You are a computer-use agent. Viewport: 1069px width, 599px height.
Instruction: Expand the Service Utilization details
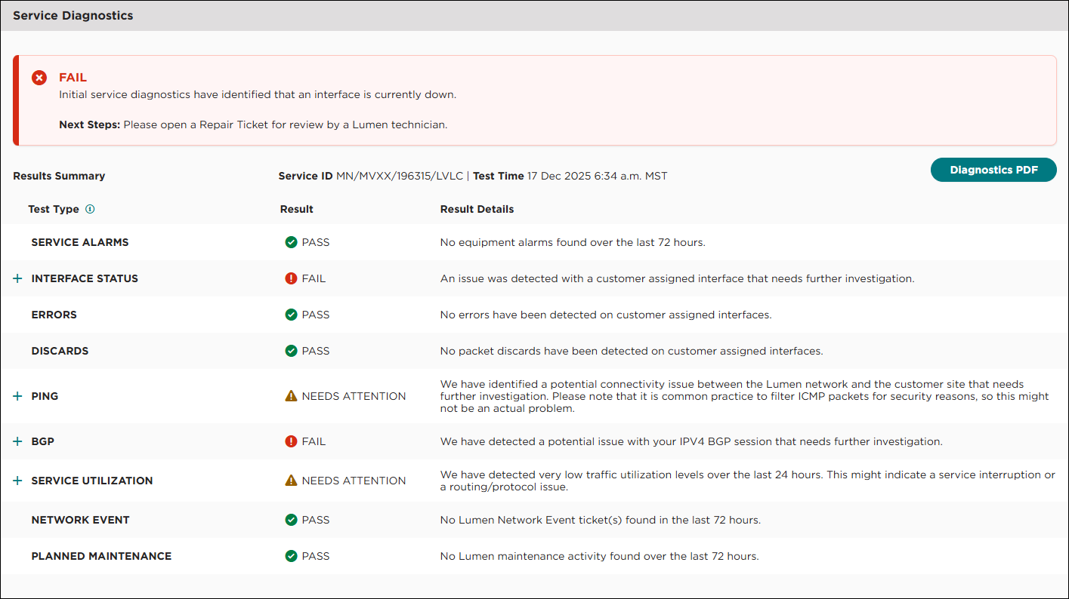(x=17, y=481)
